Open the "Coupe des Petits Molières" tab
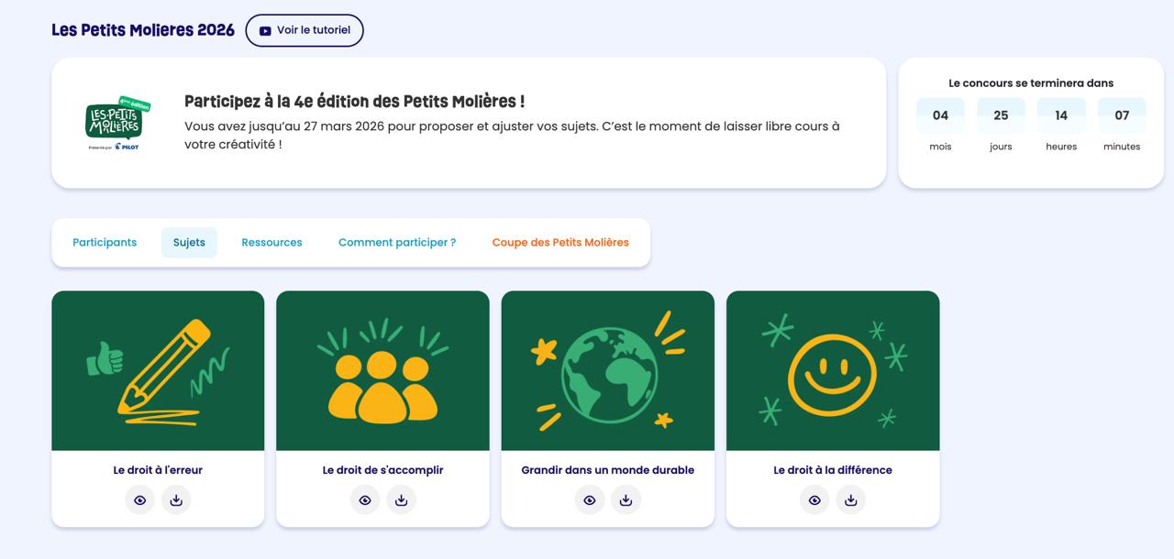Viewport: 1174px width, 559px height. (x=560, y=242)
